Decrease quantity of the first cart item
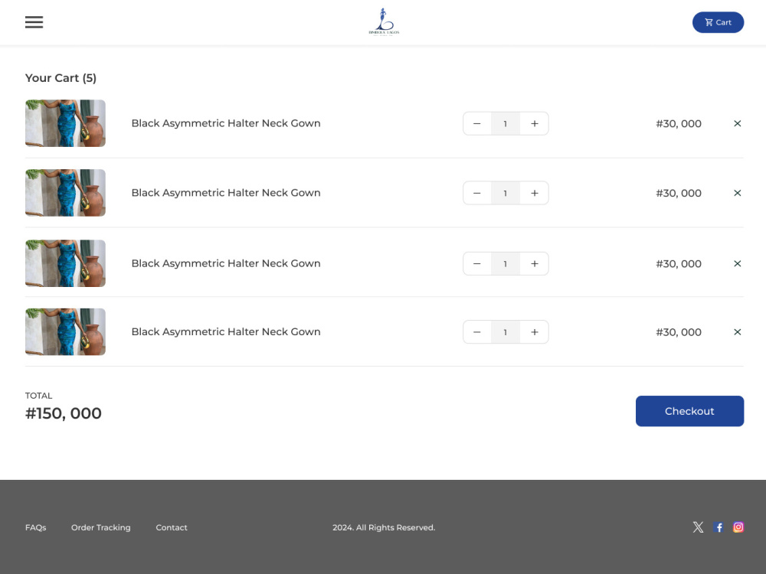 coord(476,123)
